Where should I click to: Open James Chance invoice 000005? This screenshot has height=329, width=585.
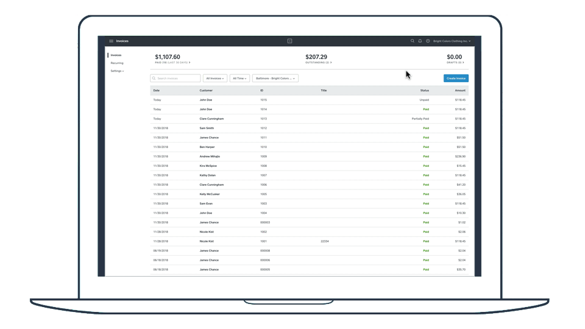pyautogui.click(x=310, y=269)
